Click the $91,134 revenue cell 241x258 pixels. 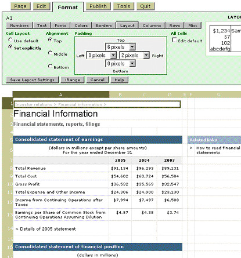click(120, 168)
